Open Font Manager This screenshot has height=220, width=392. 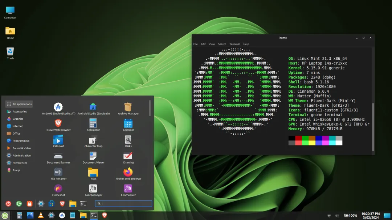(93, 190)
